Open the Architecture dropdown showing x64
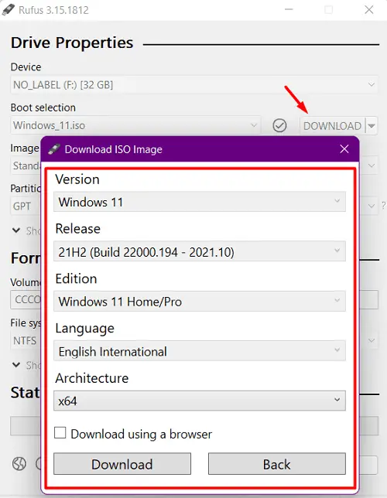The height and width of the screenshot is (498, 387). click(x=200, y=401)
